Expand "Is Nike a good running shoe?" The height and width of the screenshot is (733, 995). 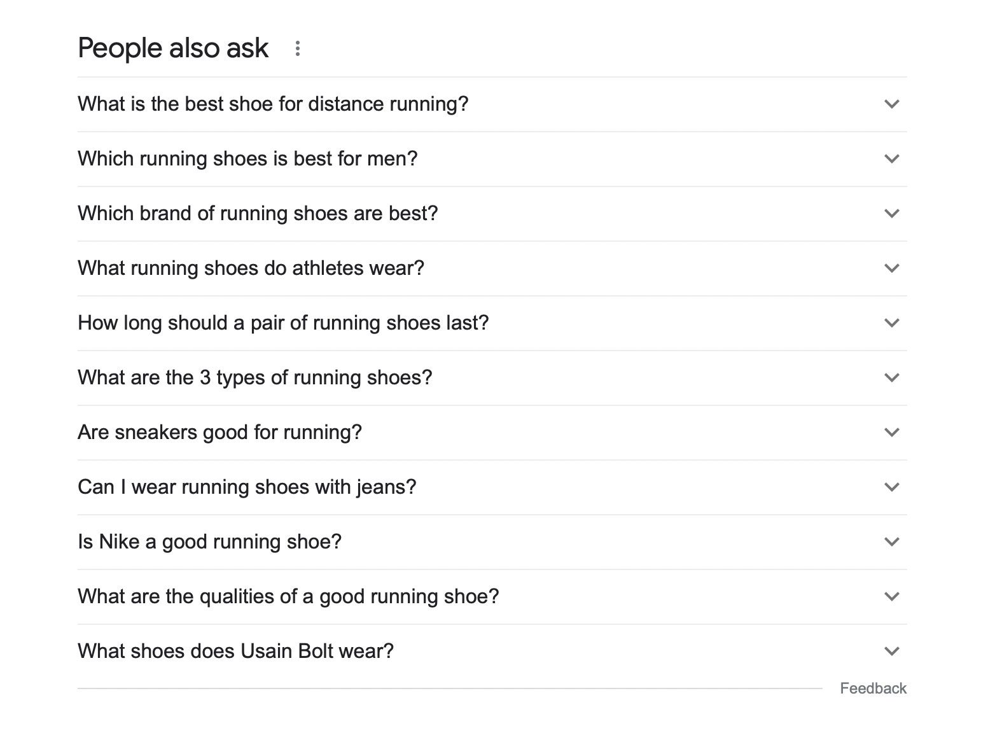893,541
